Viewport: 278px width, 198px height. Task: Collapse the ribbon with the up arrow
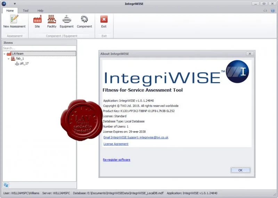[x=265, y=10]
